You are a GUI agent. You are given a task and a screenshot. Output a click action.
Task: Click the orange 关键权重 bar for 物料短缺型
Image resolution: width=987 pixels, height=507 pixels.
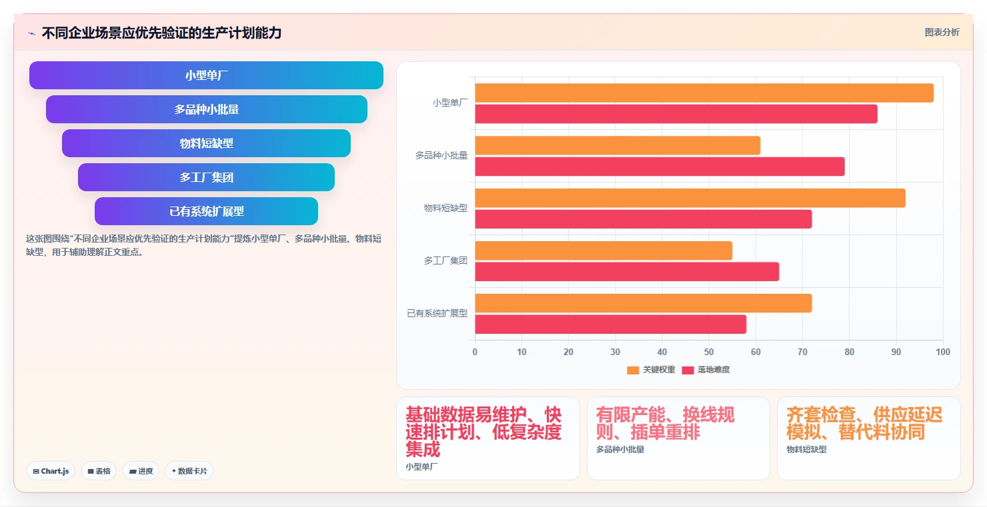coord(690,198)
